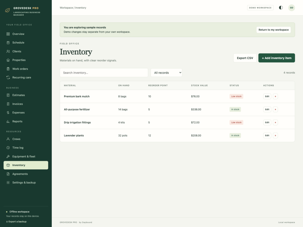Edit the Lavender plants item

click(267, 135)
